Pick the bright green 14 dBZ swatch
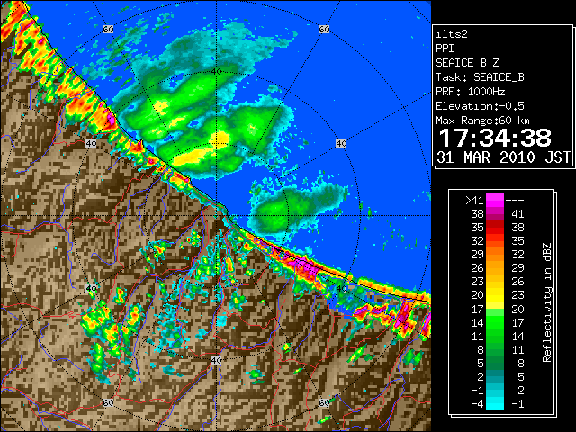The height and width of the screenshot is (432, 576). click(495, 322)
